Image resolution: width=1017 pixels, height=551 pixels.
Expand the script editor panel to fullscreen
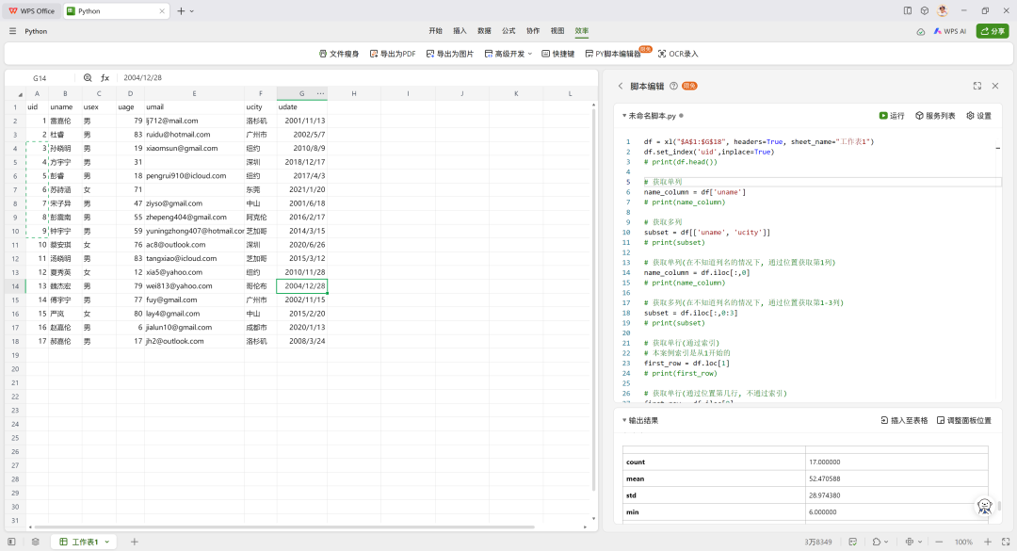coord(977,86)
